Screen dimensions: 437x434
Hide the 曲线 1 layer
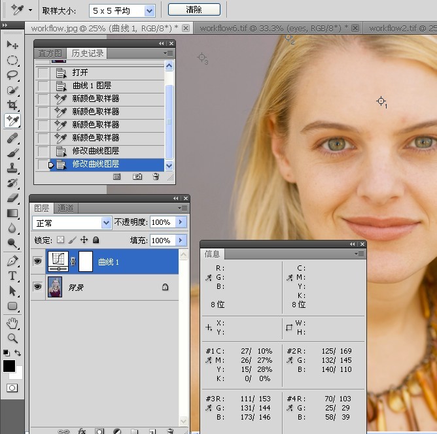coord(38,261)
